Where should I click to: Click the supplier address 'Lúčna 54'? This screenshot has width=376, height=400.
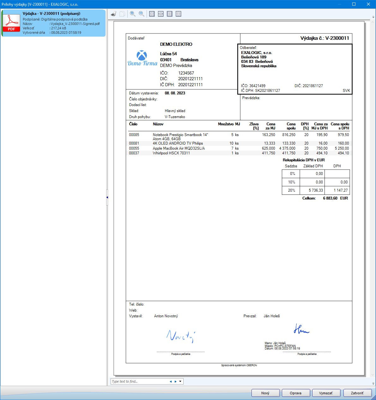coord(168,54)
